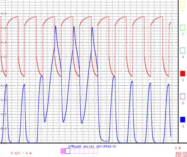Click the 4.5 gridline label on graph
The image size is (187, 157).
pos(4,13)
